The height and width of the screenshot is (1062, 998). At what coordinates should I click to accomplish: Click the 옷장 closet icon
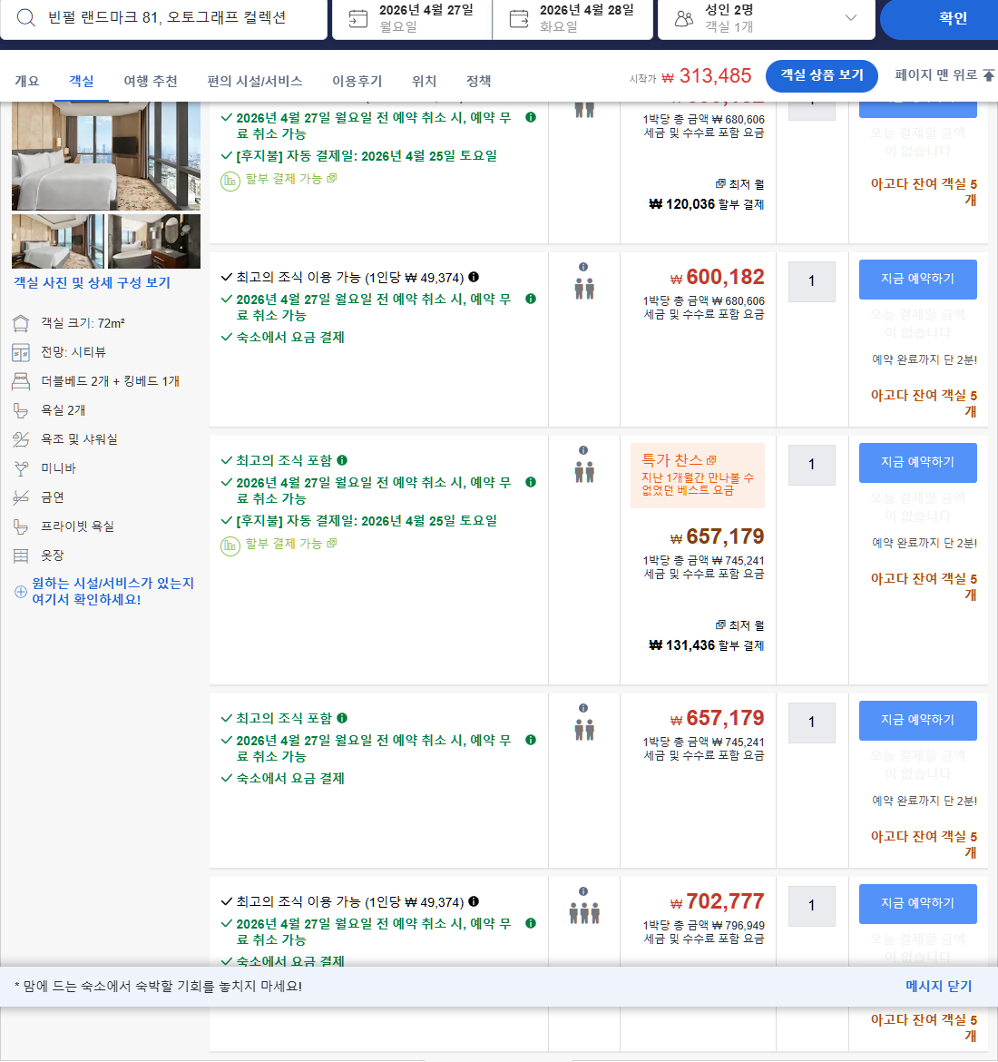pyautogui.click(x=21, y=556)
